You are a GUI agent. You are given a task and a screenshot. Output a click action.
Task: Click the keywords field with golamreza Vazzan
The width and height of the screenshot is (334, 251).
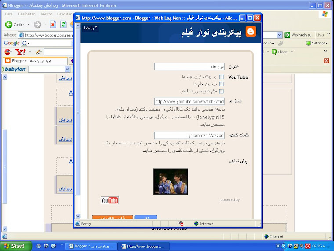(189, 135)
